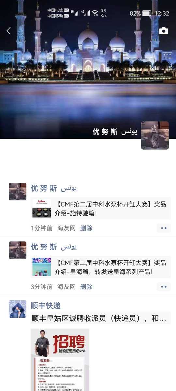Tap the mosque cover photo
The height and width of the screenshot is (391, 176).
pyautogui.click(x=88, y=65)
